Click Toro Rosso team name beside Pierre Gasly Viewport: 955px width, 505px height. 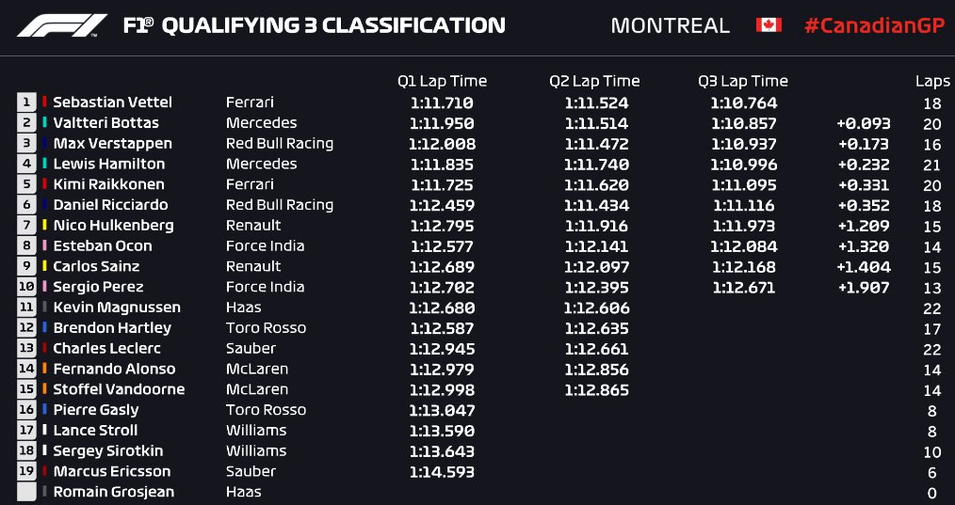coord(267,409)
